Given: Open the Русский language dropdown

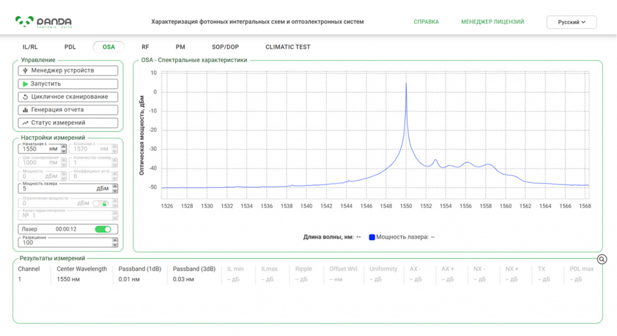Looking at the screenshot, I should coord(571,22).
